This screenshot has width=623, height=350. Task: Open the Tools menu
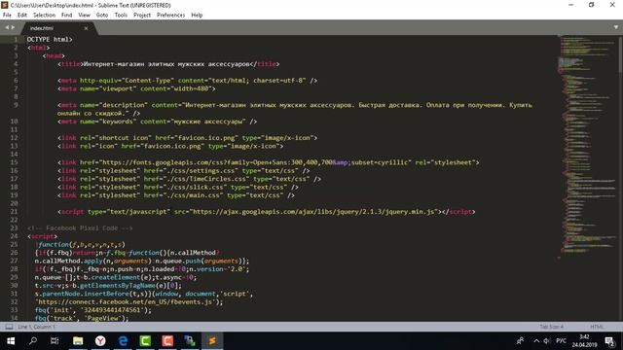[121, 16]
